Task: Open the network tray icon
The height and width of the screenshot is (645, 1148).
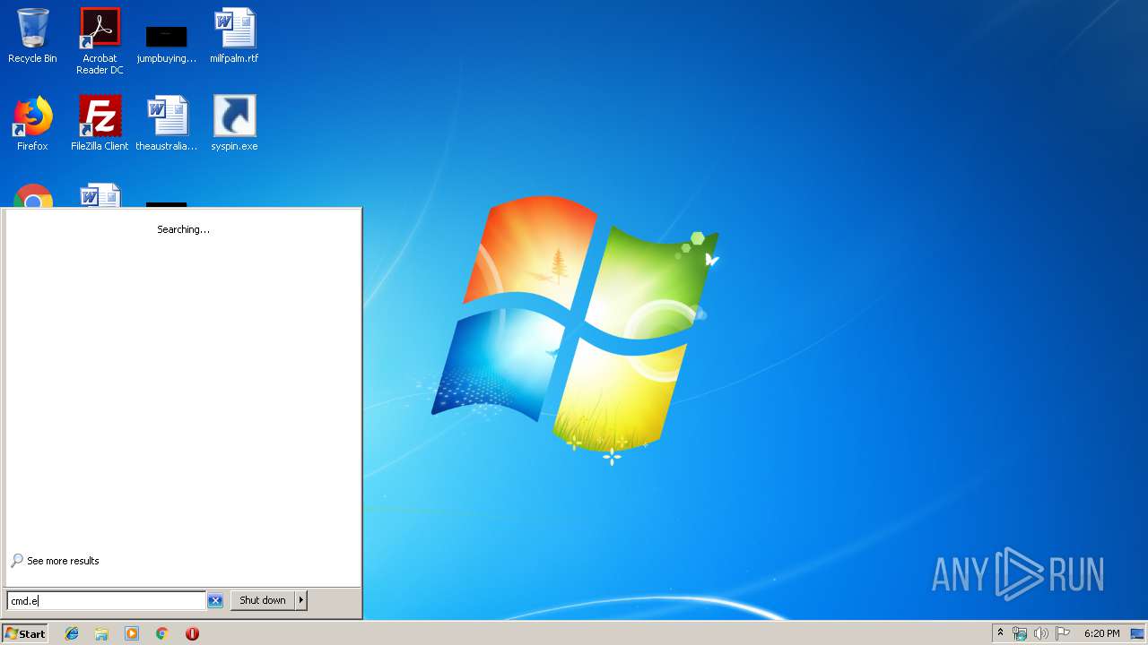Action: tap(1020, 633)
